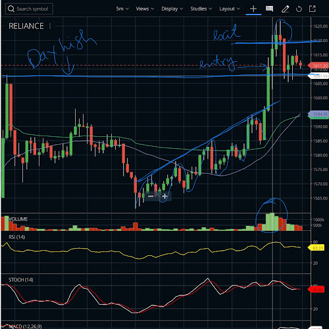This screenshot has width=329, height=329.
Task: Click the VOLUME panel label
Action: [x=18, y=219]
